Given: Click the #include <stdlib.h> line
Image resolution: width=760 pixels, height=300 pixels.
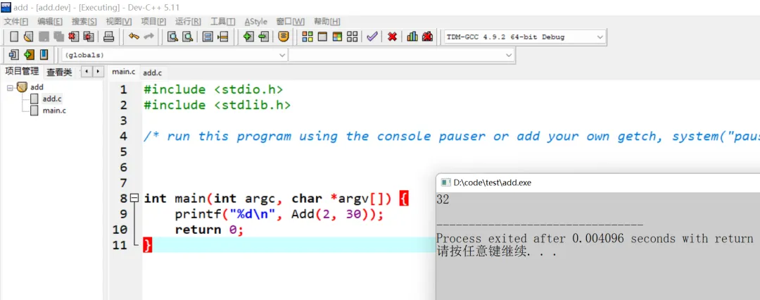Looking at the screenshot, I should pyautogui.click(x=217, y=105).
